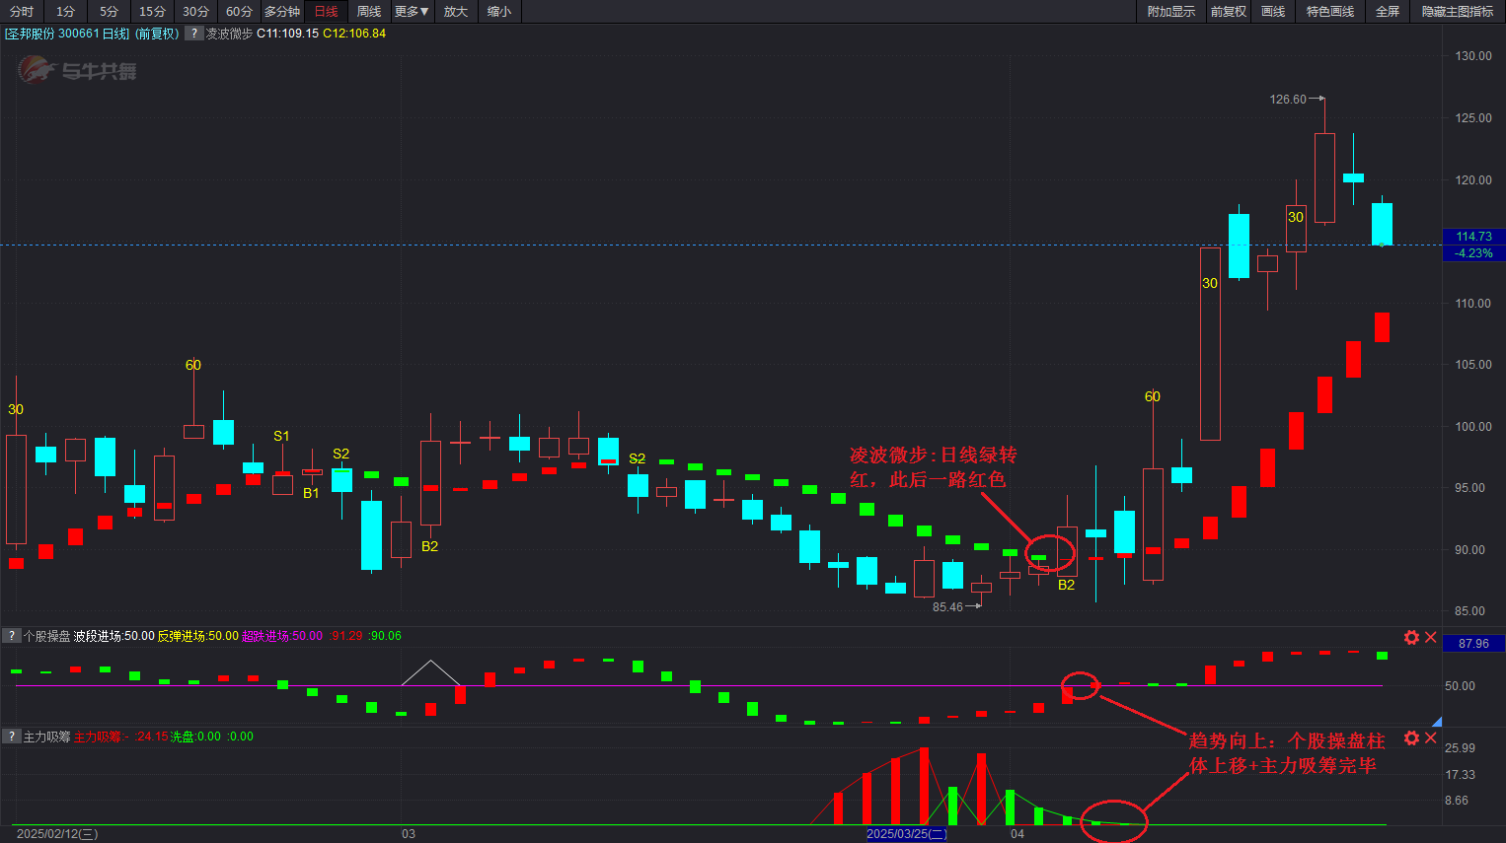1506x843 pixels.
Task: Click the -4.23% change tag
Action: tap(1473, 253)
